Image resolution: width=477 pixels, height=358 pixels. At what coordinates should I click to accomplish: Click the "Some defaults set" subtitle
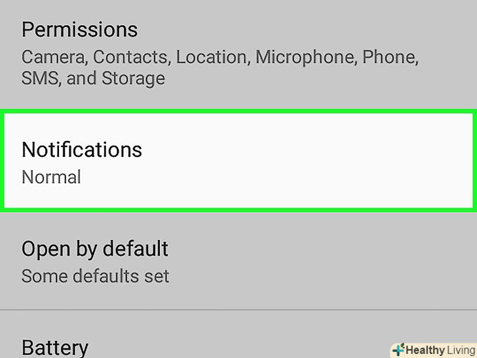pos(95,276)
